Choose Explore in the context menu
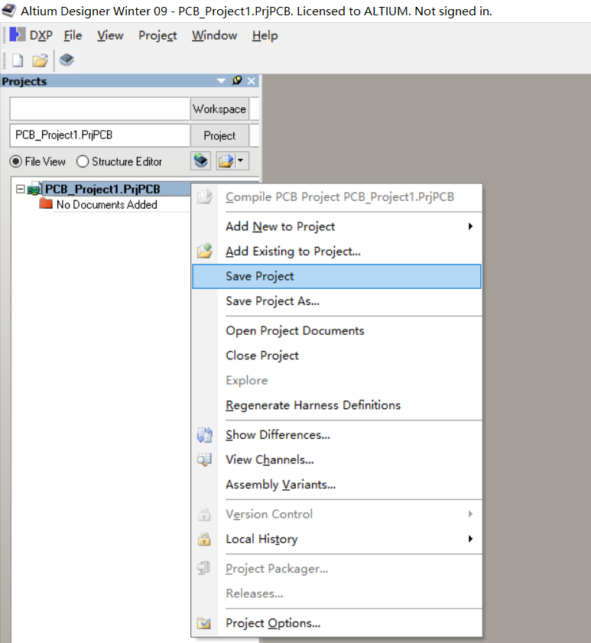Image resolution: width=591 pixels, height=643 pixels. 336,381
